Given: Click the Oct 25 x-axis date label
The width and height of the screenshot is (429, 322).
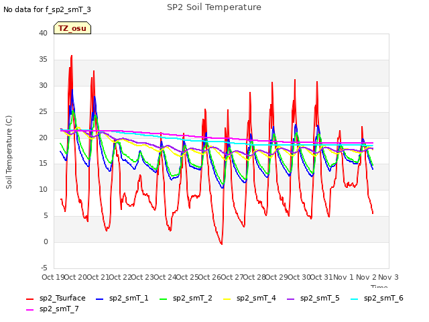Looking at the screenshot, I should click(187, 277).
